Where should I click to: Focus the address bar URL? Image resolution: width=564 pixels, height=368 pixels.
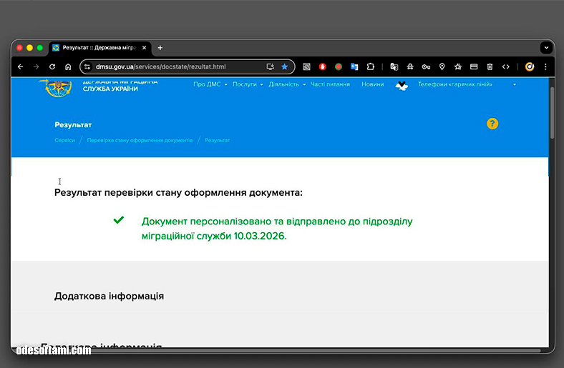(x=160, y=66)
